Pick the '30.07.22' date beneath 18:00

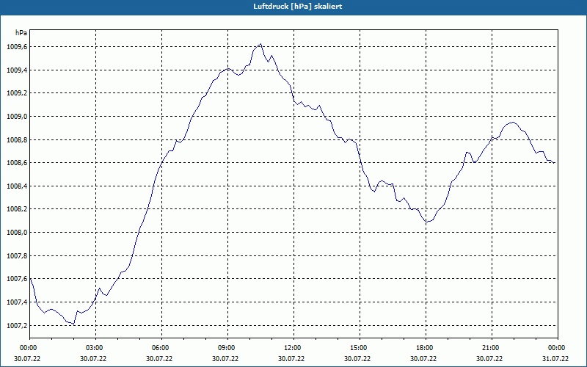click(x=423, y=358)
